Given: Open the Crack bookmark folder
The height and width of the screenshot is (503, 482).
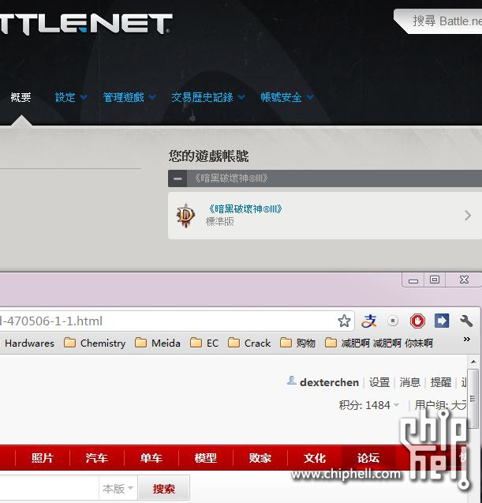Looking at the screenshot, I should click(x=249, y=343).
